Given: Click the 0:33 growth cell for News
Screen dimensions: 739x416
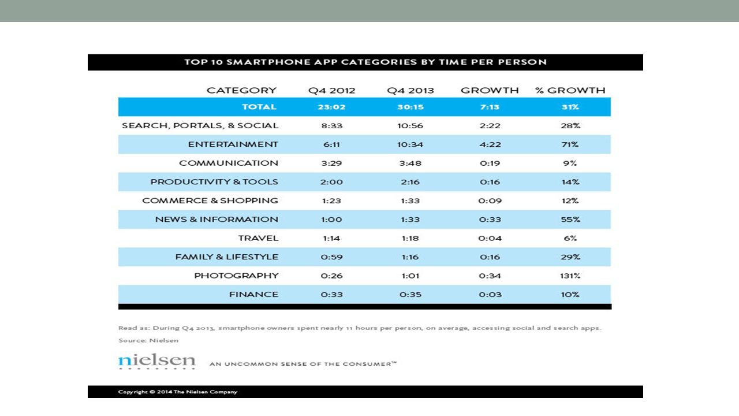Looking at the screenshot, I should [490, 220].
